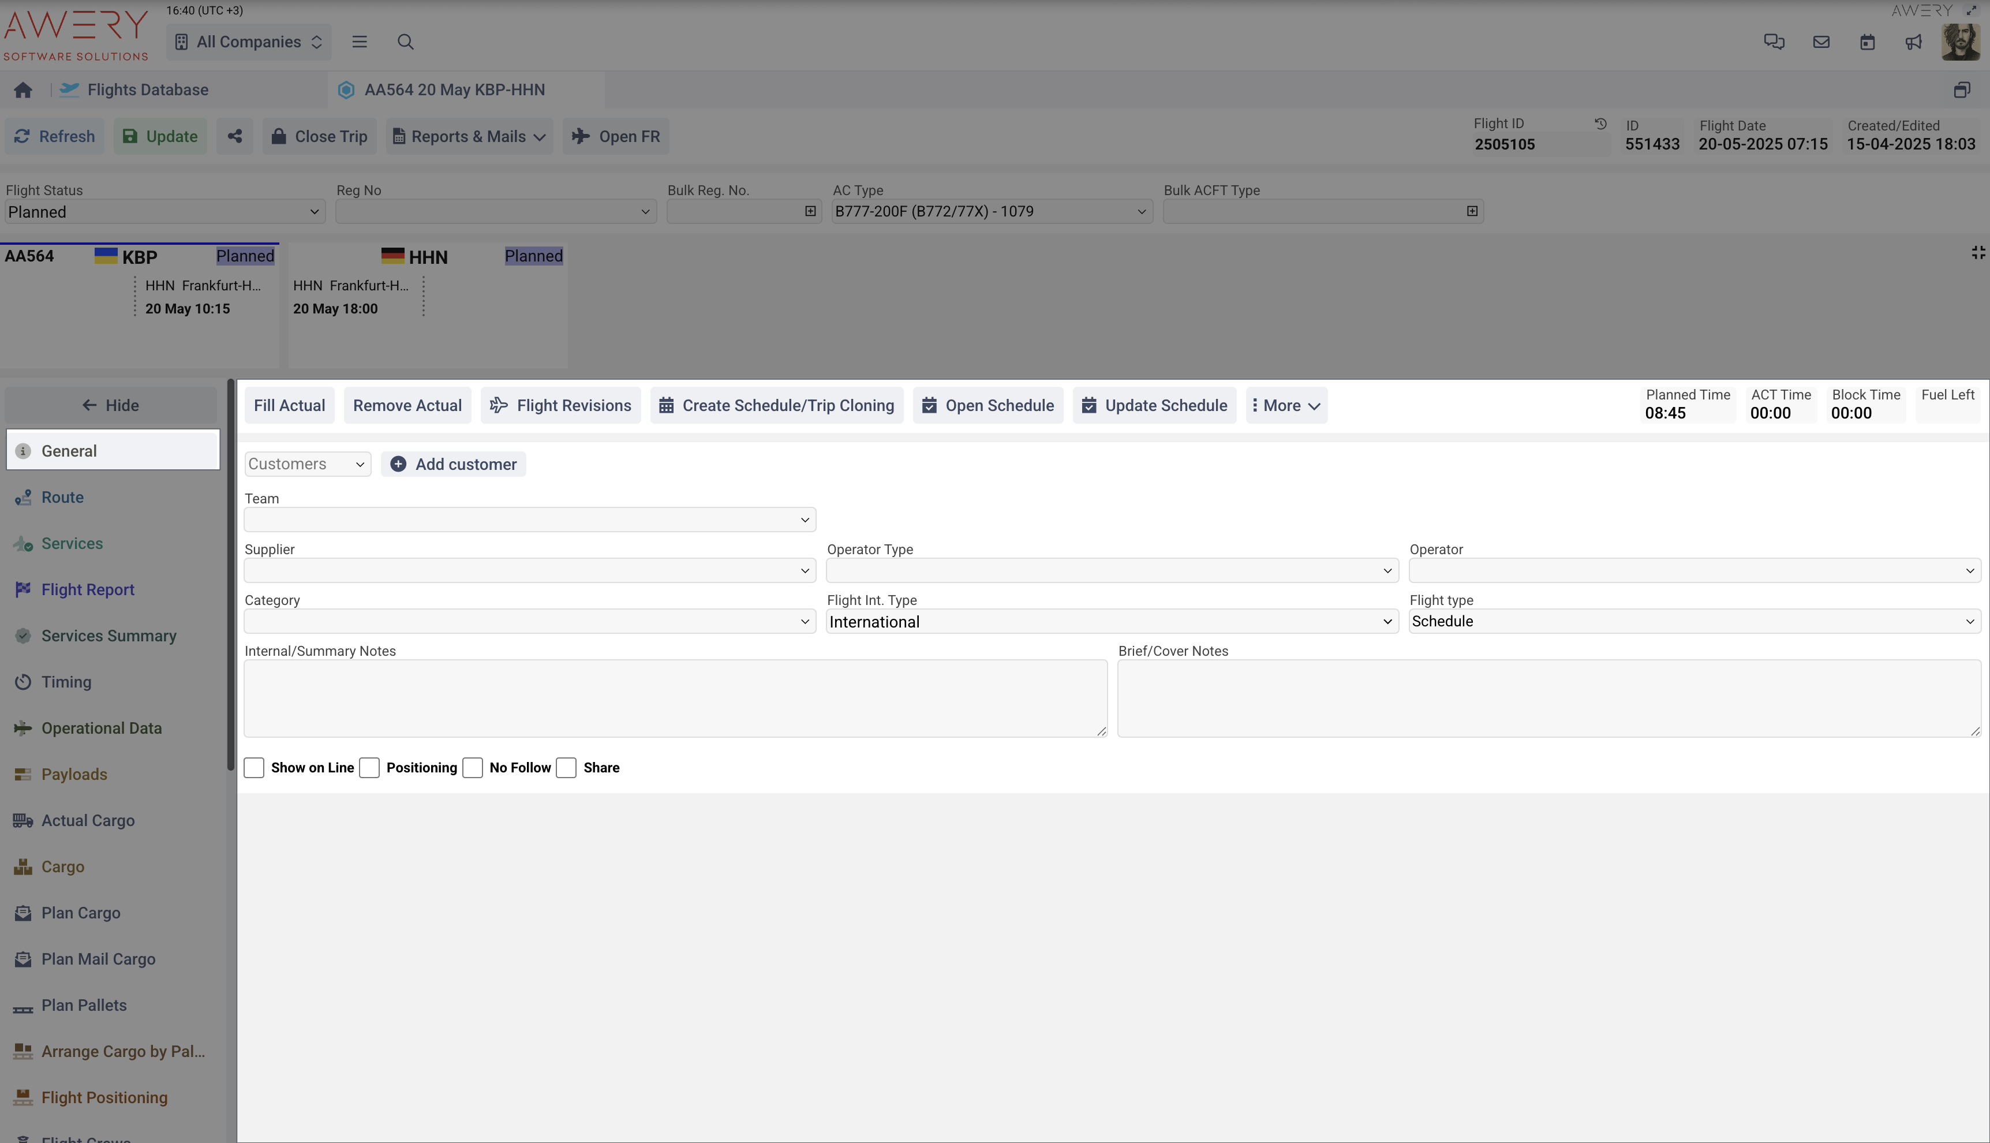1990x1143 pixels.
Task: Click the Add customer button
Action: [x=454, y=465]
